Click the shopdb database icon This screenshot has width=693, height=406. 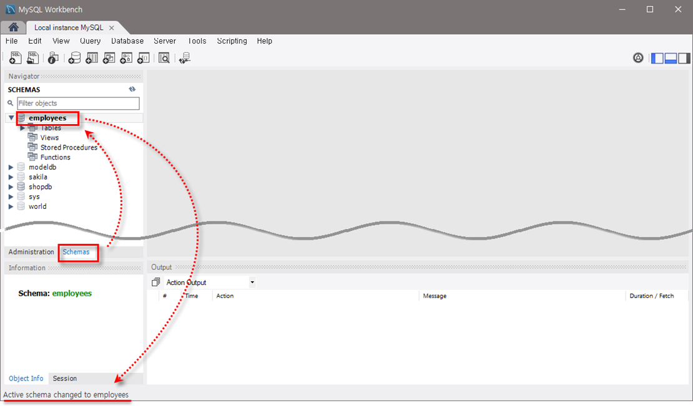coord(21,186)
